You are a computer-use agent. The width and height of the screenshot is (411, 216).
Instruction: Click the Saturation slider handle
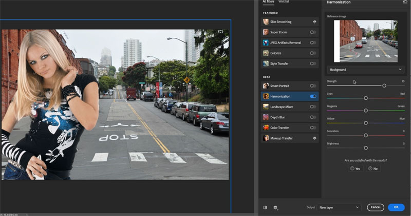(x=366, y=136)
